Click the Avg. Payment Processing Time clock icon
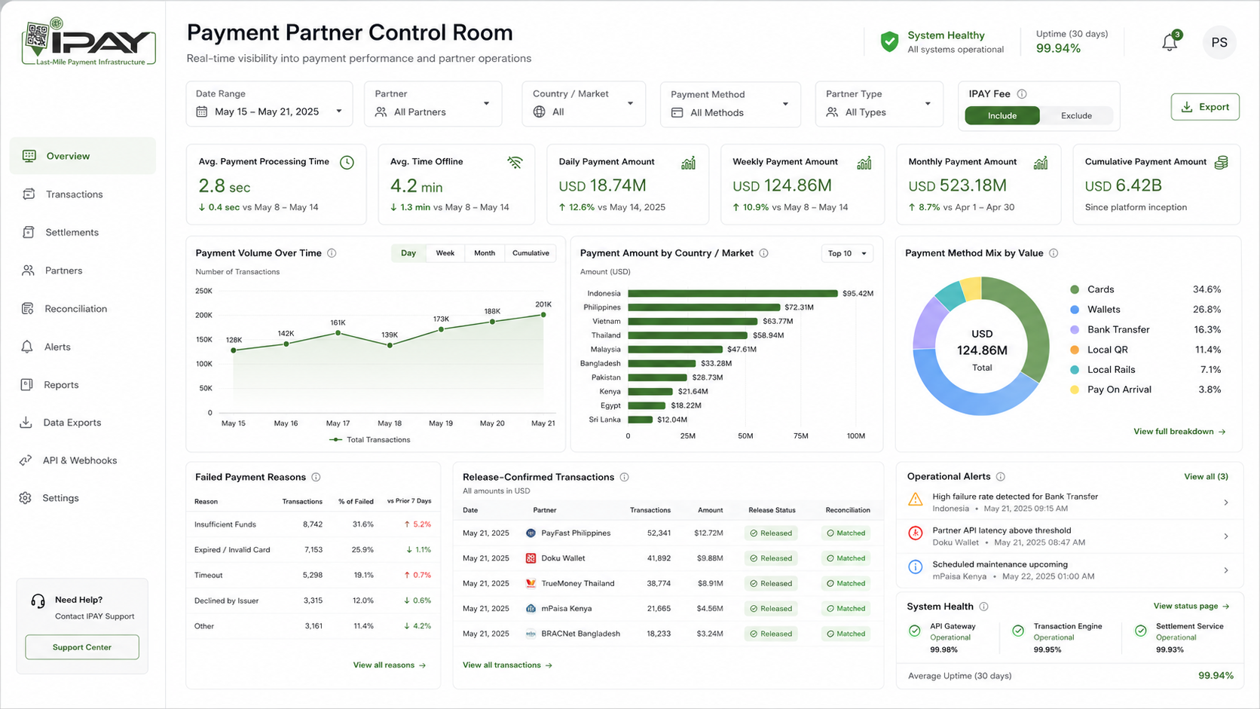Screen dimensions: 1260x709 click(x=347, y=162)
